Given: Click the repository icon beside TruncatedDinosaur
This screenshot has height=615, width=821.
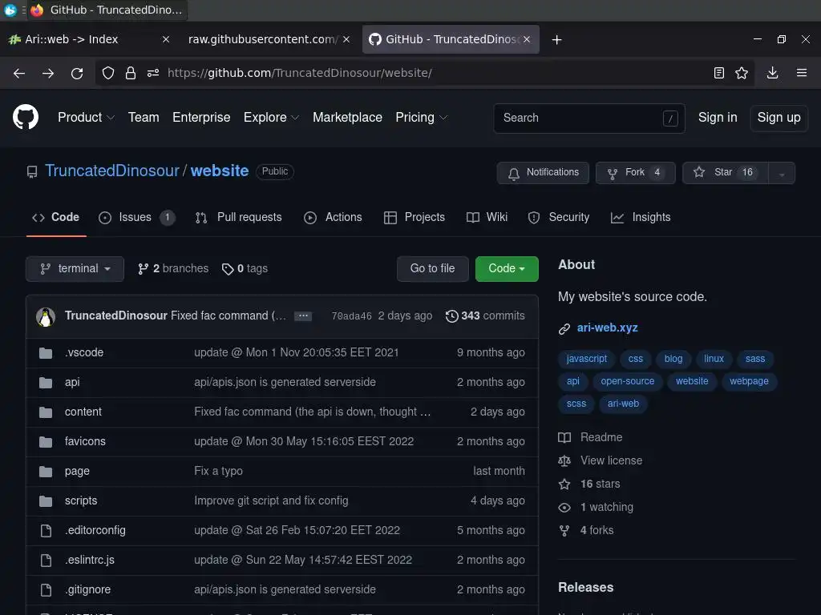Looking at the screenshot, I should (x=32, y=171).
